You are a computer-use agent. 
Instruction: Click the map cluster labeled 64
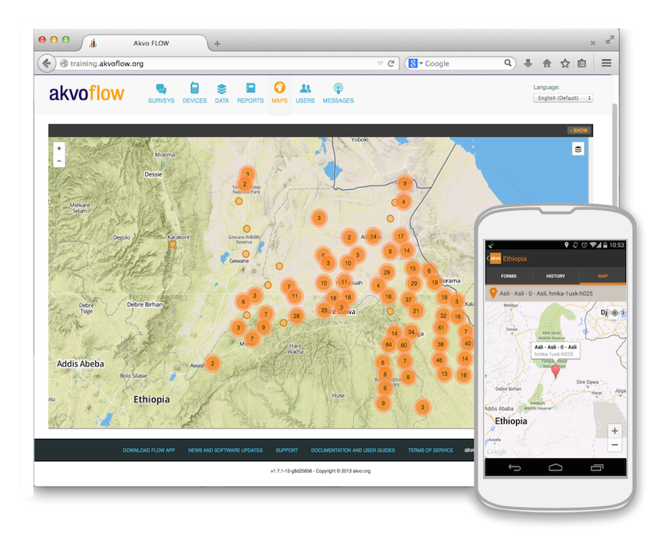pos(388,344)
